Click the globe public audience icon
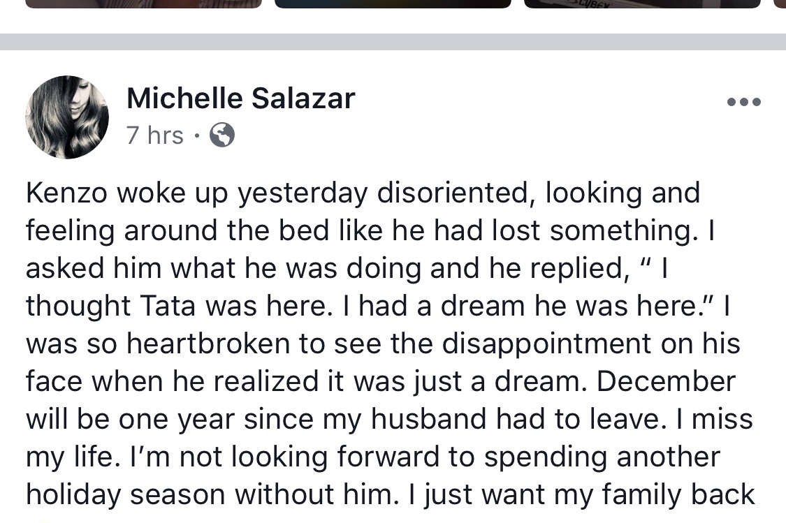Image resolution: width=786 pixels, height=523 pixels. click(221, 135)
